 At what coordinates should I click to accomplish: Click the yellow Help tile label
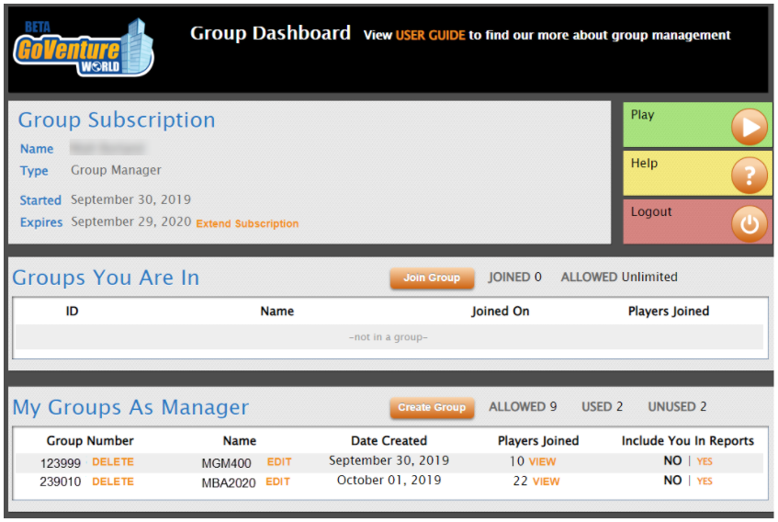[644, 163]
